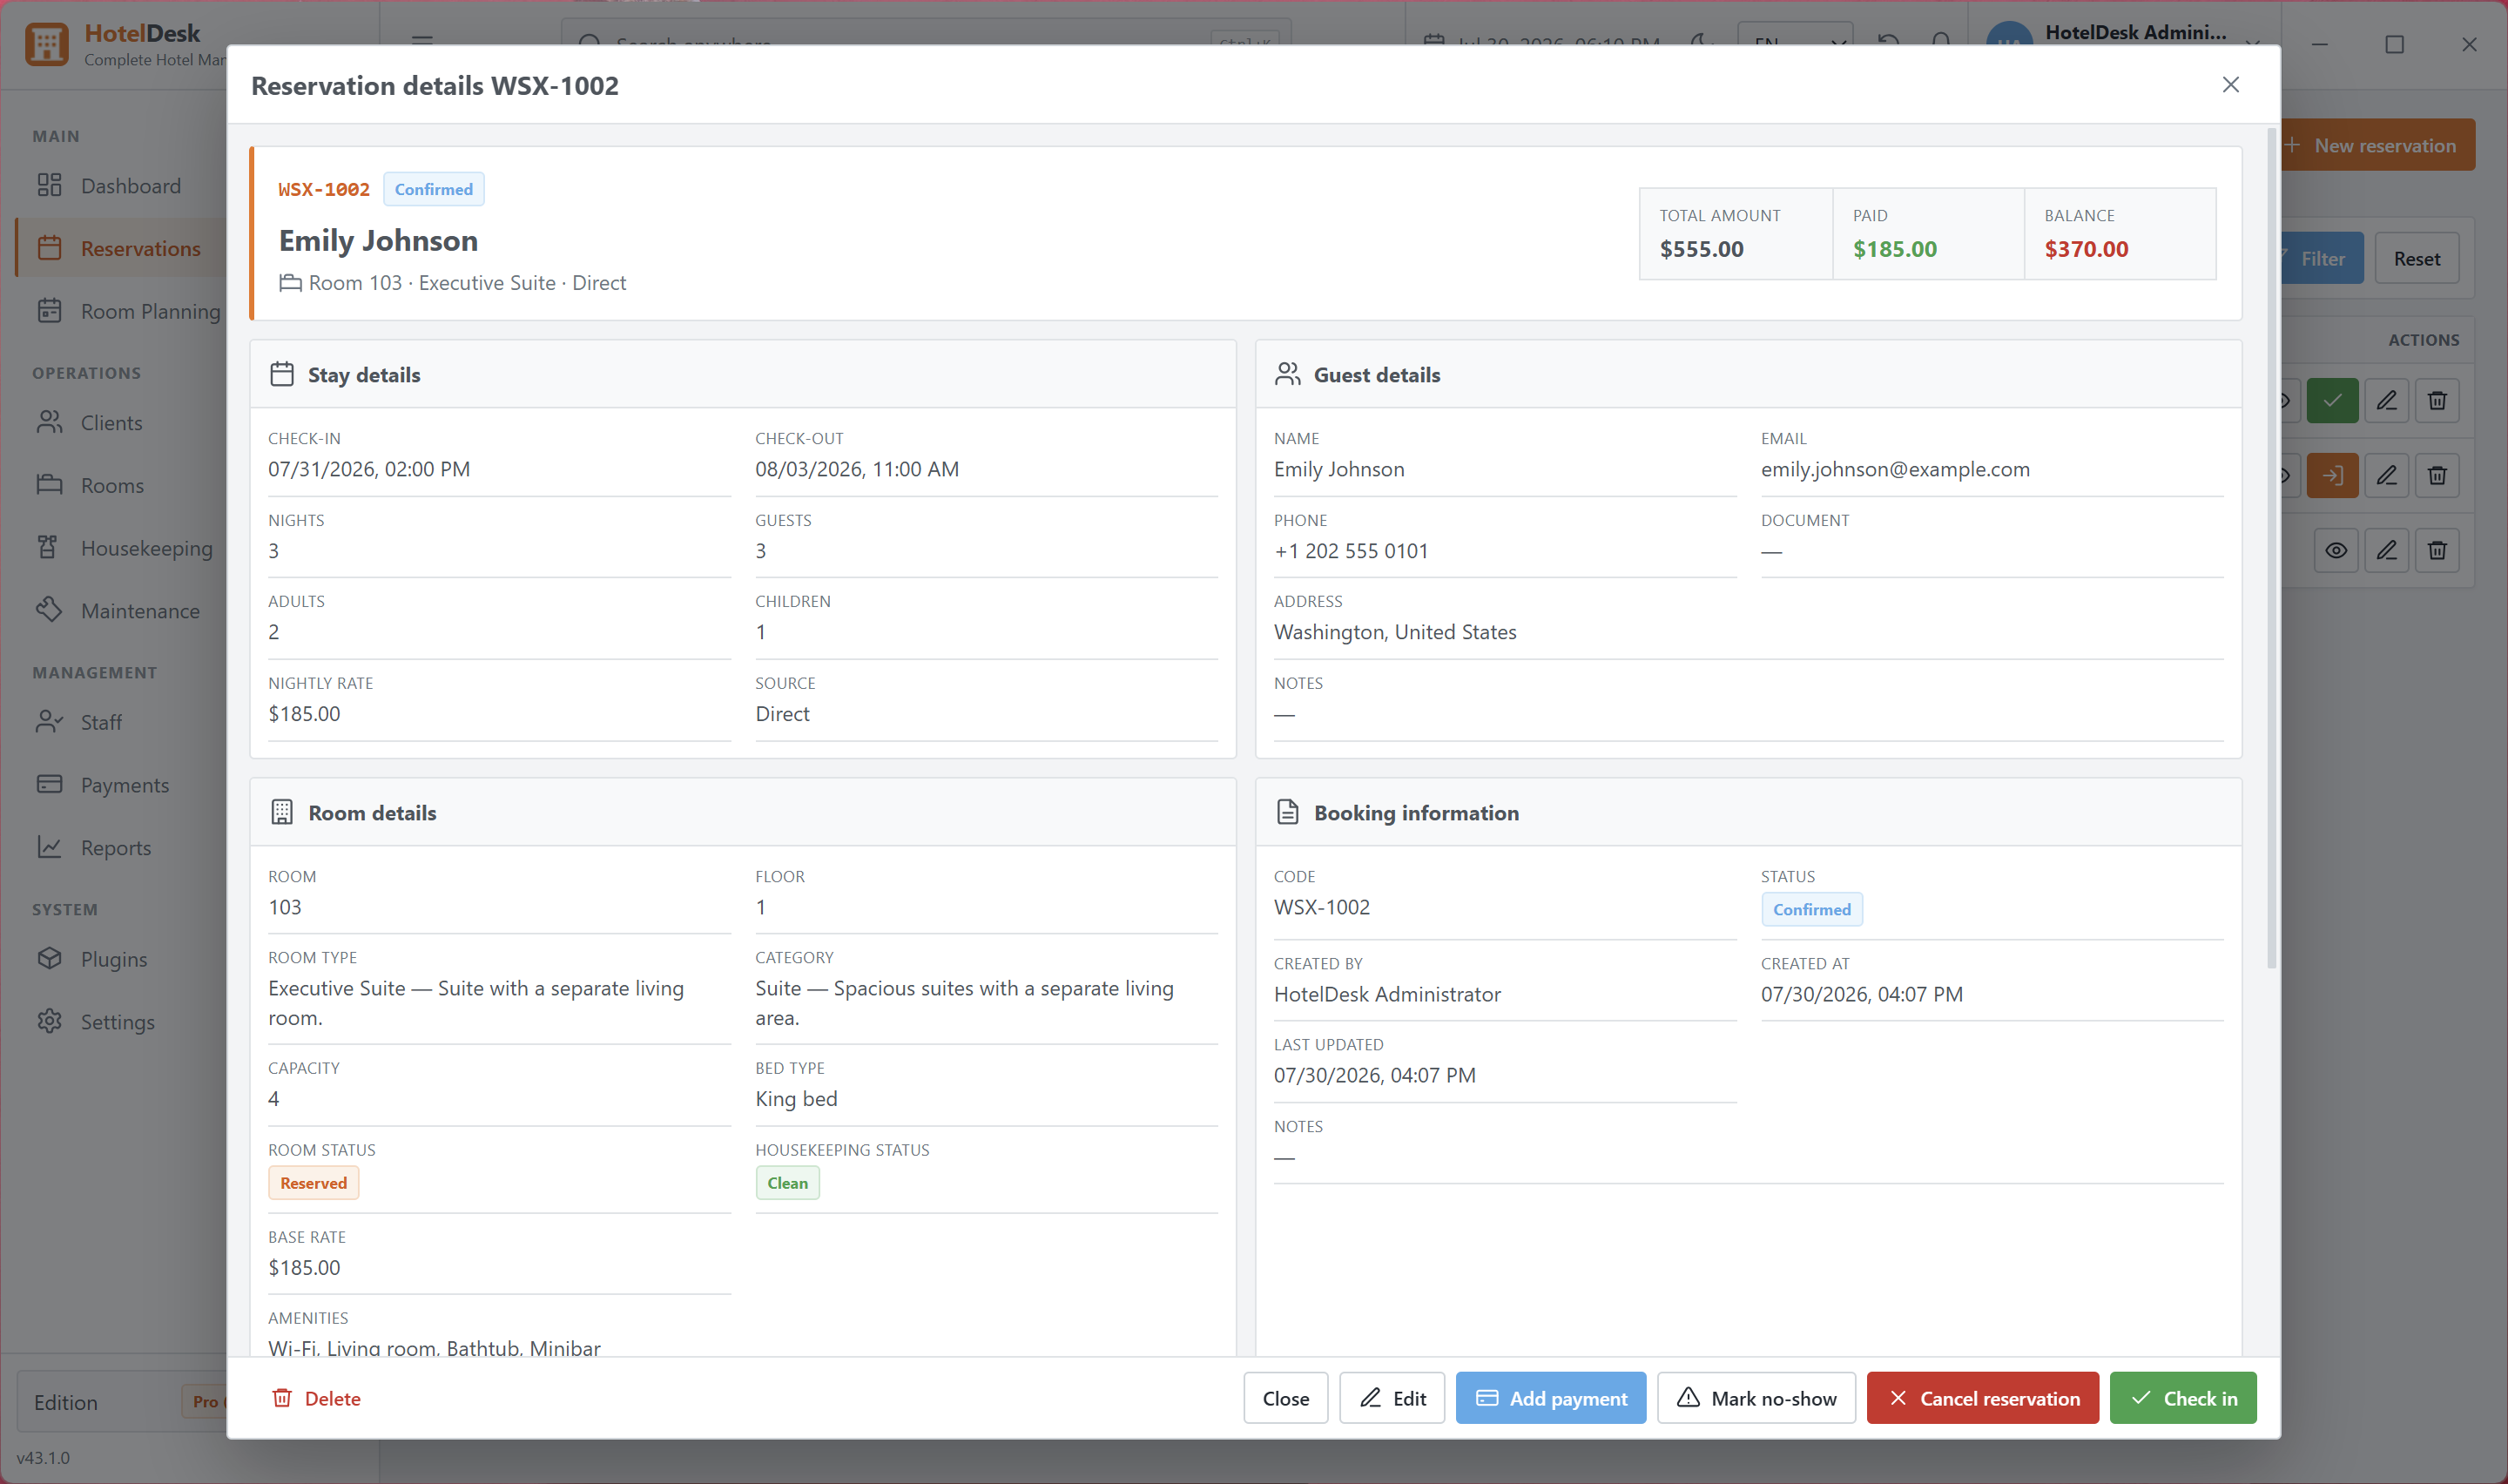Click the orange WSX-1002 code in header

pos(324,190)
